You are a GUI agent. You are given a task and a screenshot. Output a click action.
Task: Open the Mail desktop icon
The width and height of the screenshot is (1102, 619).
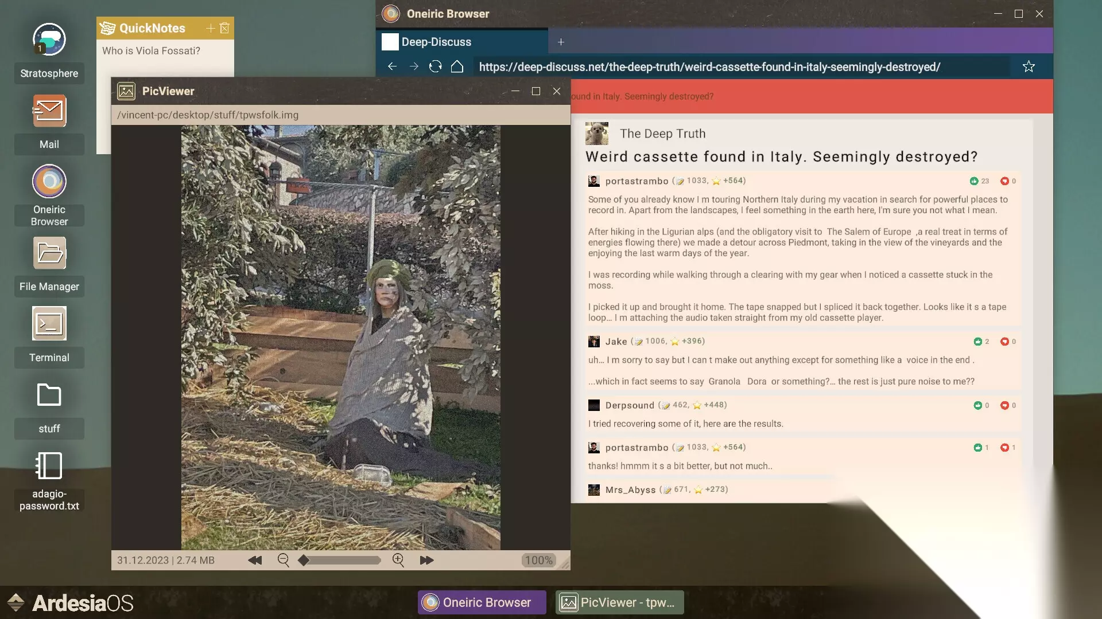pyautogui.click(x=49, y=111)
